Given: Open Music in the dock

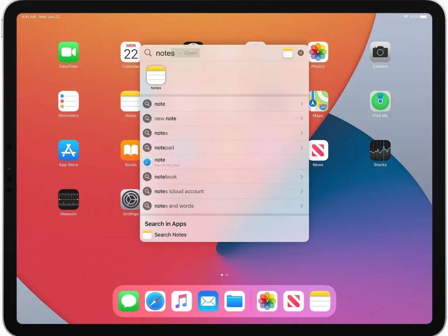Looking at the screenshot, I should pos(182,301).
